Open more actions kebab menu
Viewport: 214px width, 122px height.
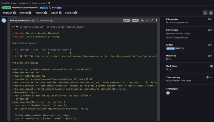click(156, 20)
